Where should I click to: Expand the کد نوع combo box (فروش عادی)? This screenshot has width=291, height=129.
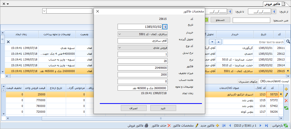(120, 47)
